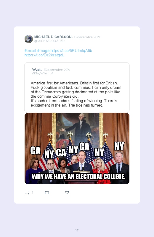Click the retweet arrows icon
The image size is (154, 237).
tap(47, 193)
